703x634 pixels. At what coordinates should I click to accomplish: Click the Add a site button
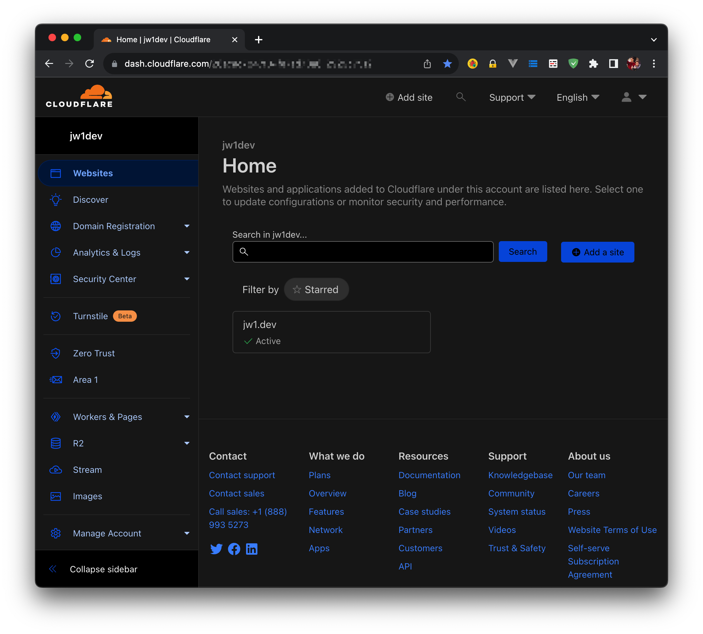(597, 252)
